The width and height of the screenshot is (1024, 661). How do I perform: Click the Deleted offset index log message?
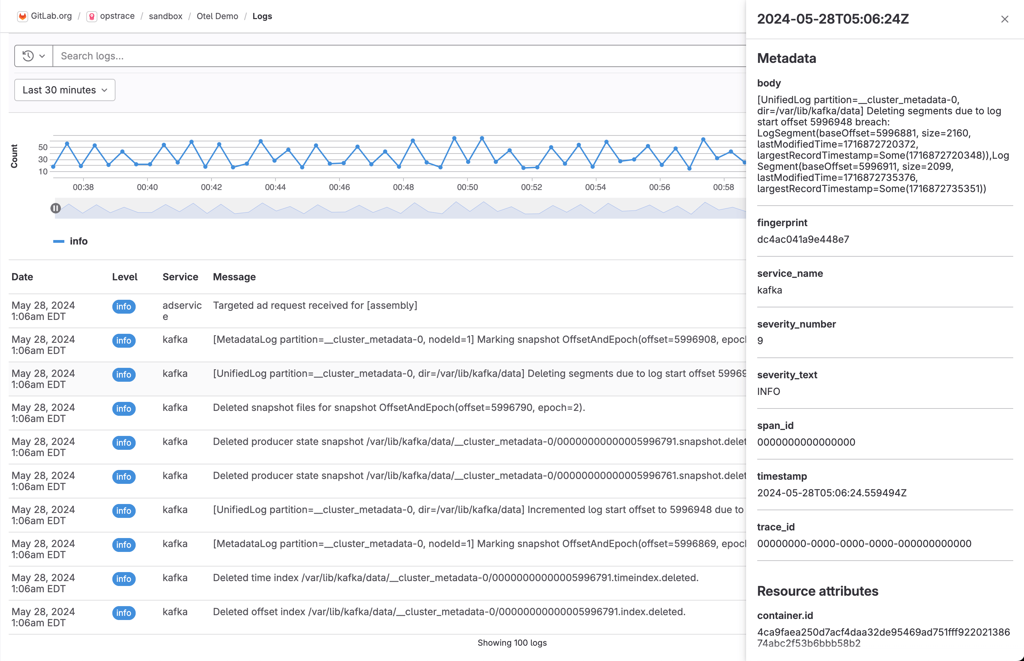pos(449,612)
